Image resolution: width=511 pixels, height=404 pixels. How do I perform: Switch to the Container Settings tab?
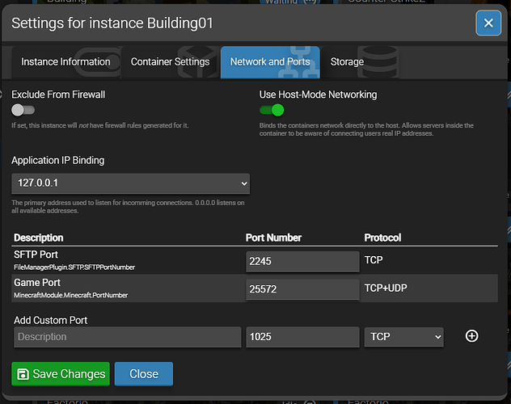(170, 62)
